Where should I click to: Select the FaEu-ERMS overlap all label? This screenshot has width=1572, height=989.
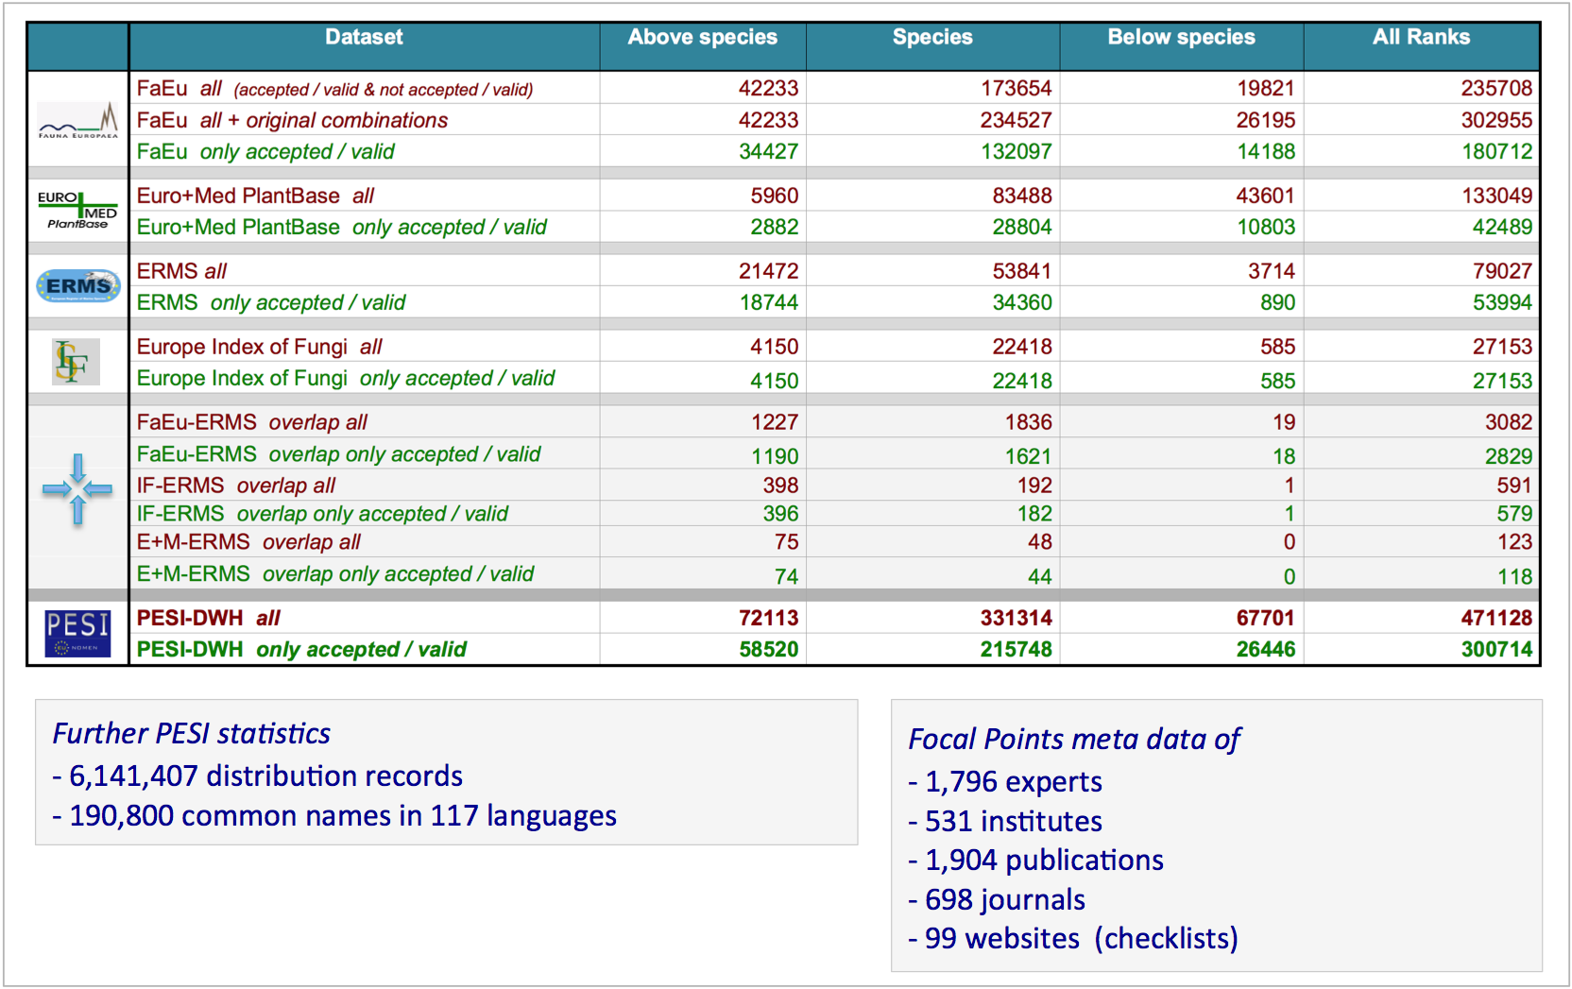251,422
